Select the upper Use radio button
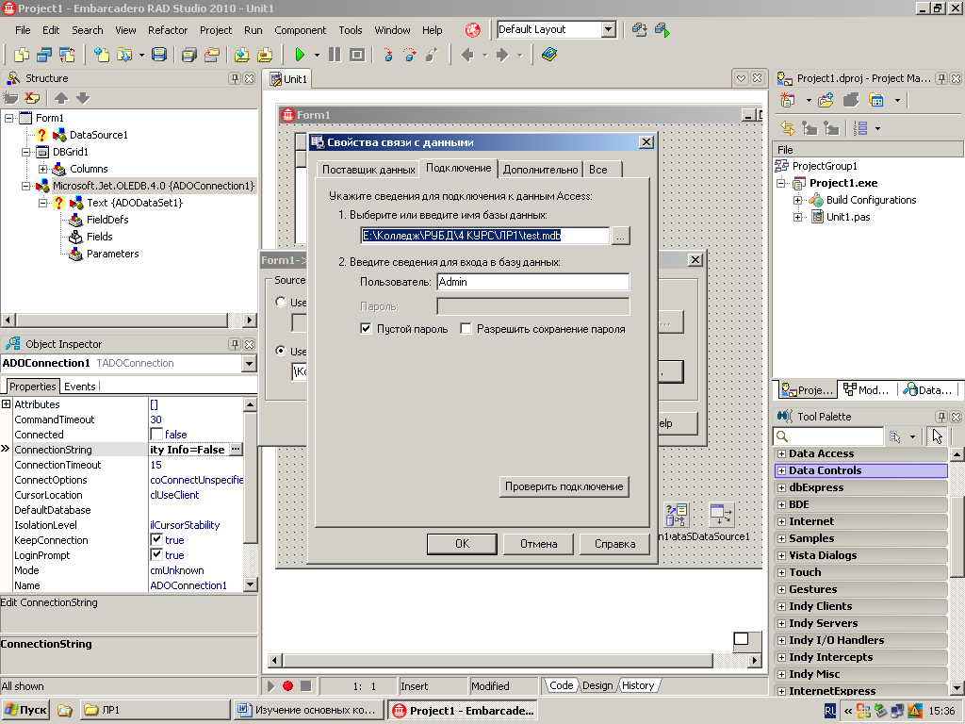Viewport: 965px width, 724px height. point(281,302)
